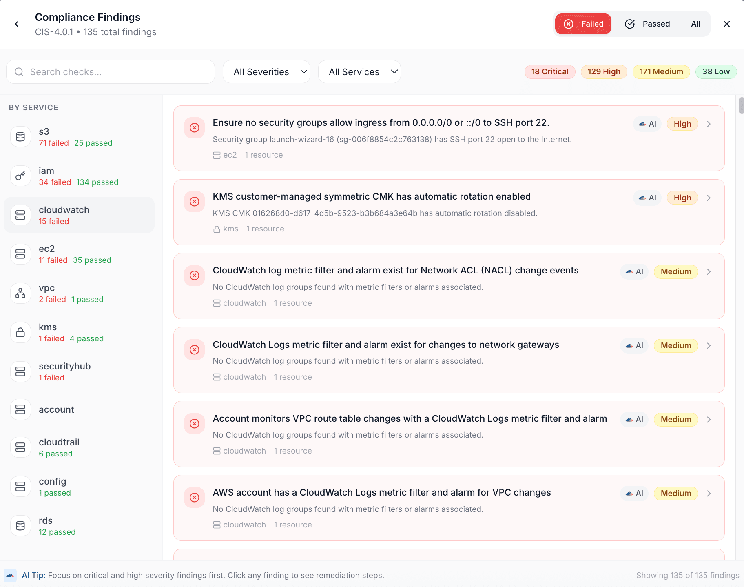The width and height of the screenshot is (744, 587).
Task: Switch to the All findings tab
Action: click(x=695, y=24)
